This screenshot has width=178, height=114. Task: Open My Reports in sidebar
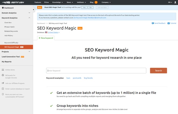6,62
